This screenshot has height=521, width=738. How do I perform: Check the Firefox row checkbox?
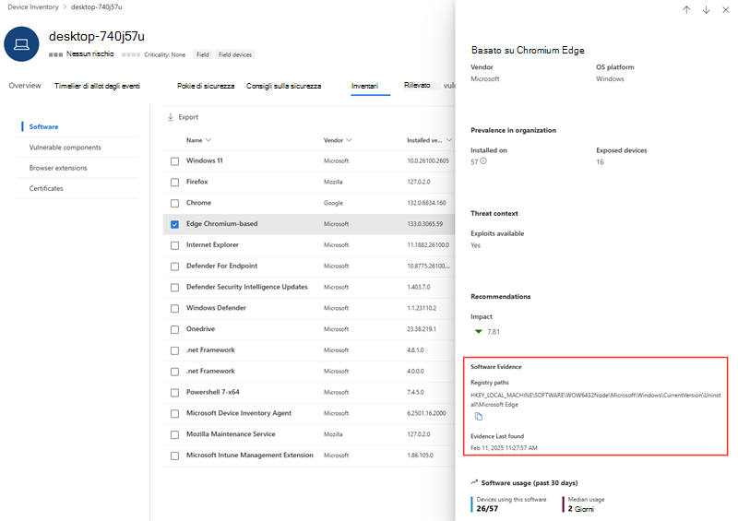(174, 183)
